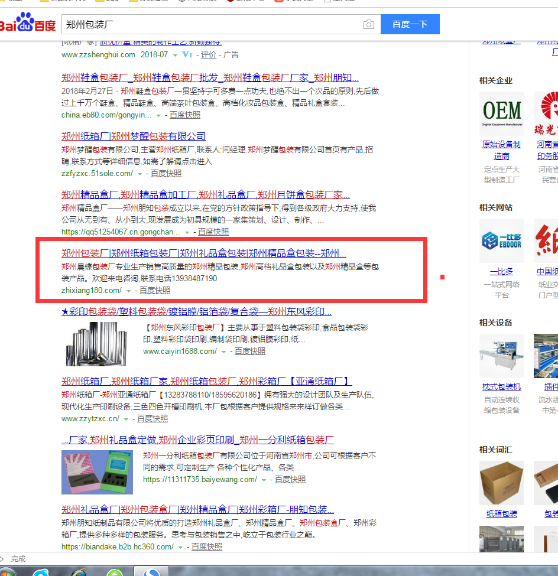
Task: Open 百度快照 for zzytzxc.cn result
Action: pyautogui.click(x=153, y=418)
